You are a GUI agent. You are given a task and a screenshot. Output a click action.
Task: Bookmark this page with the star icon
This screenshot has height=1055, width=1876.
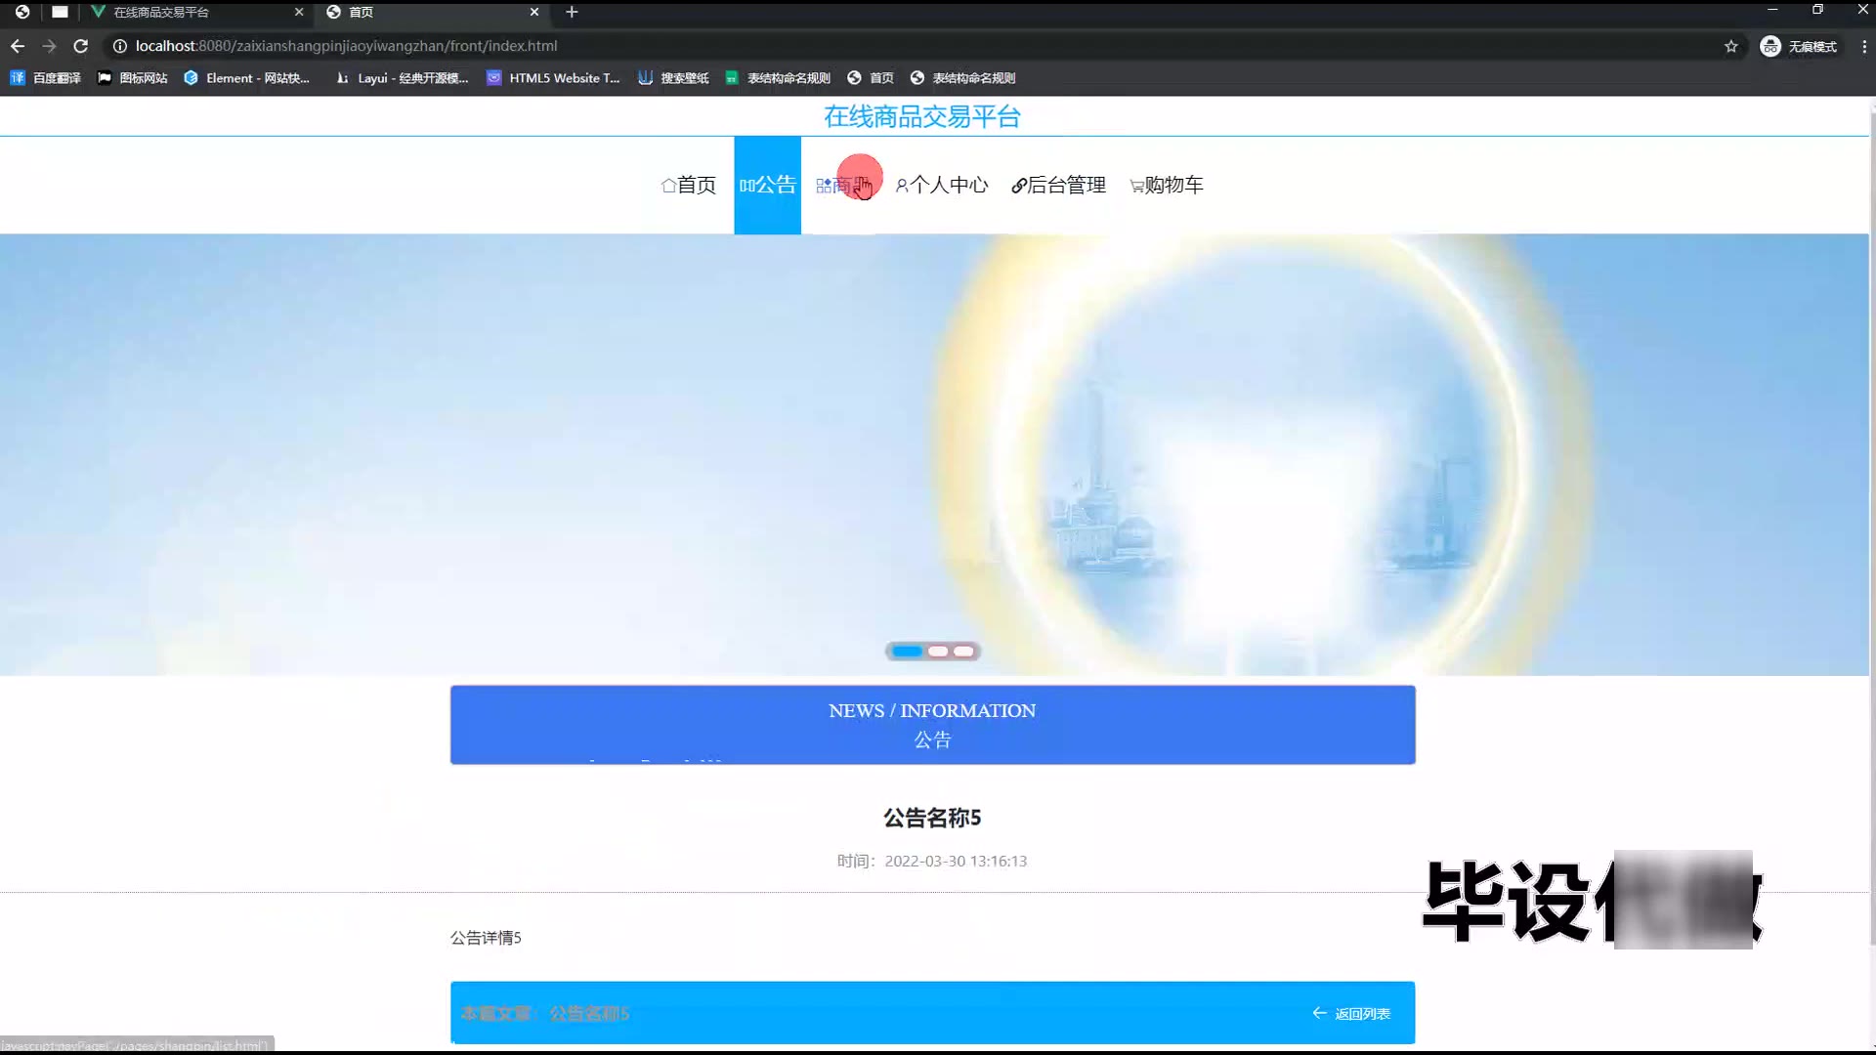point(1730,46)
